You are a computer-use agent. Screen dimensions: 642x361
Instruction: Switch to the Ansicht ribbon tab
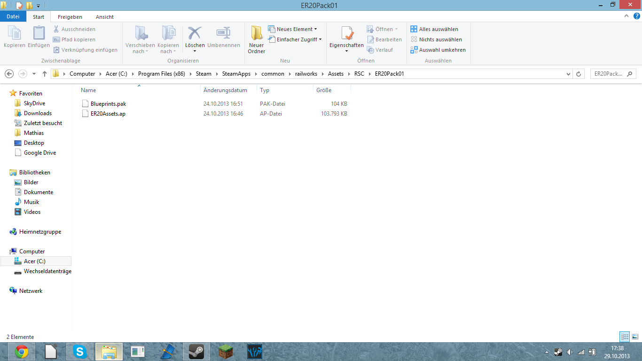[x=105, y=17]
